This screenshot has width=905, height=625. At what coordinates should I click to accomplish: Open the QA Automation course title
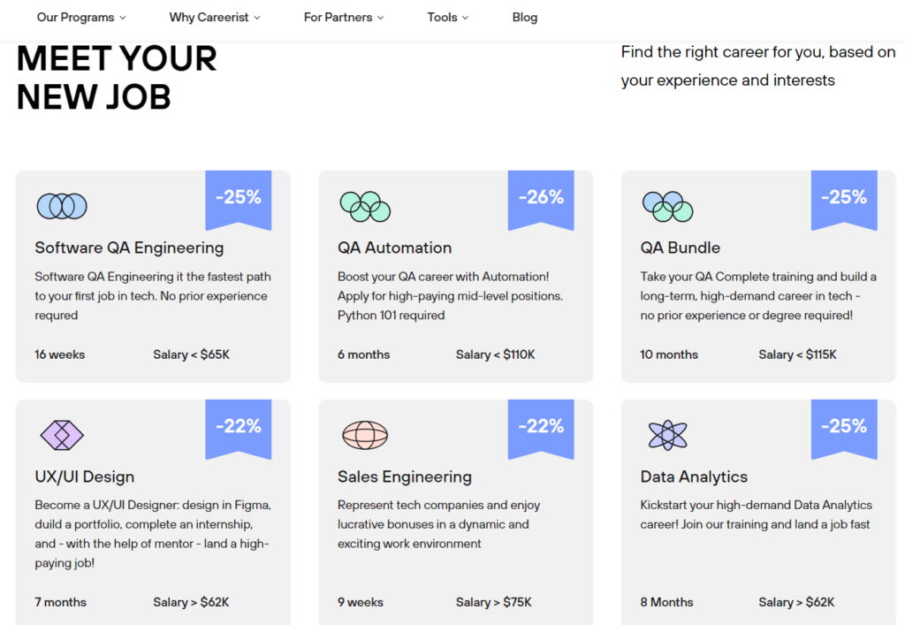pos(395,248)
